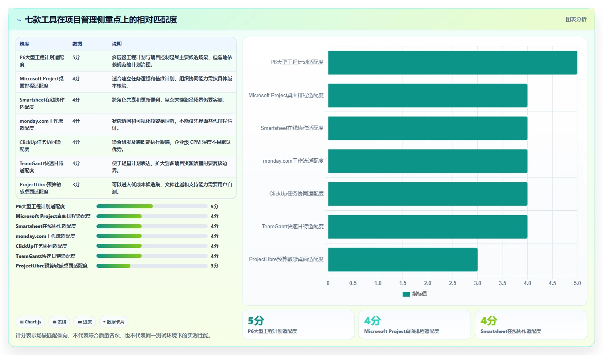Click the Microsoft Project桌面排程适配度 progress bar
The image size is (603, 355).
(152, 216)
